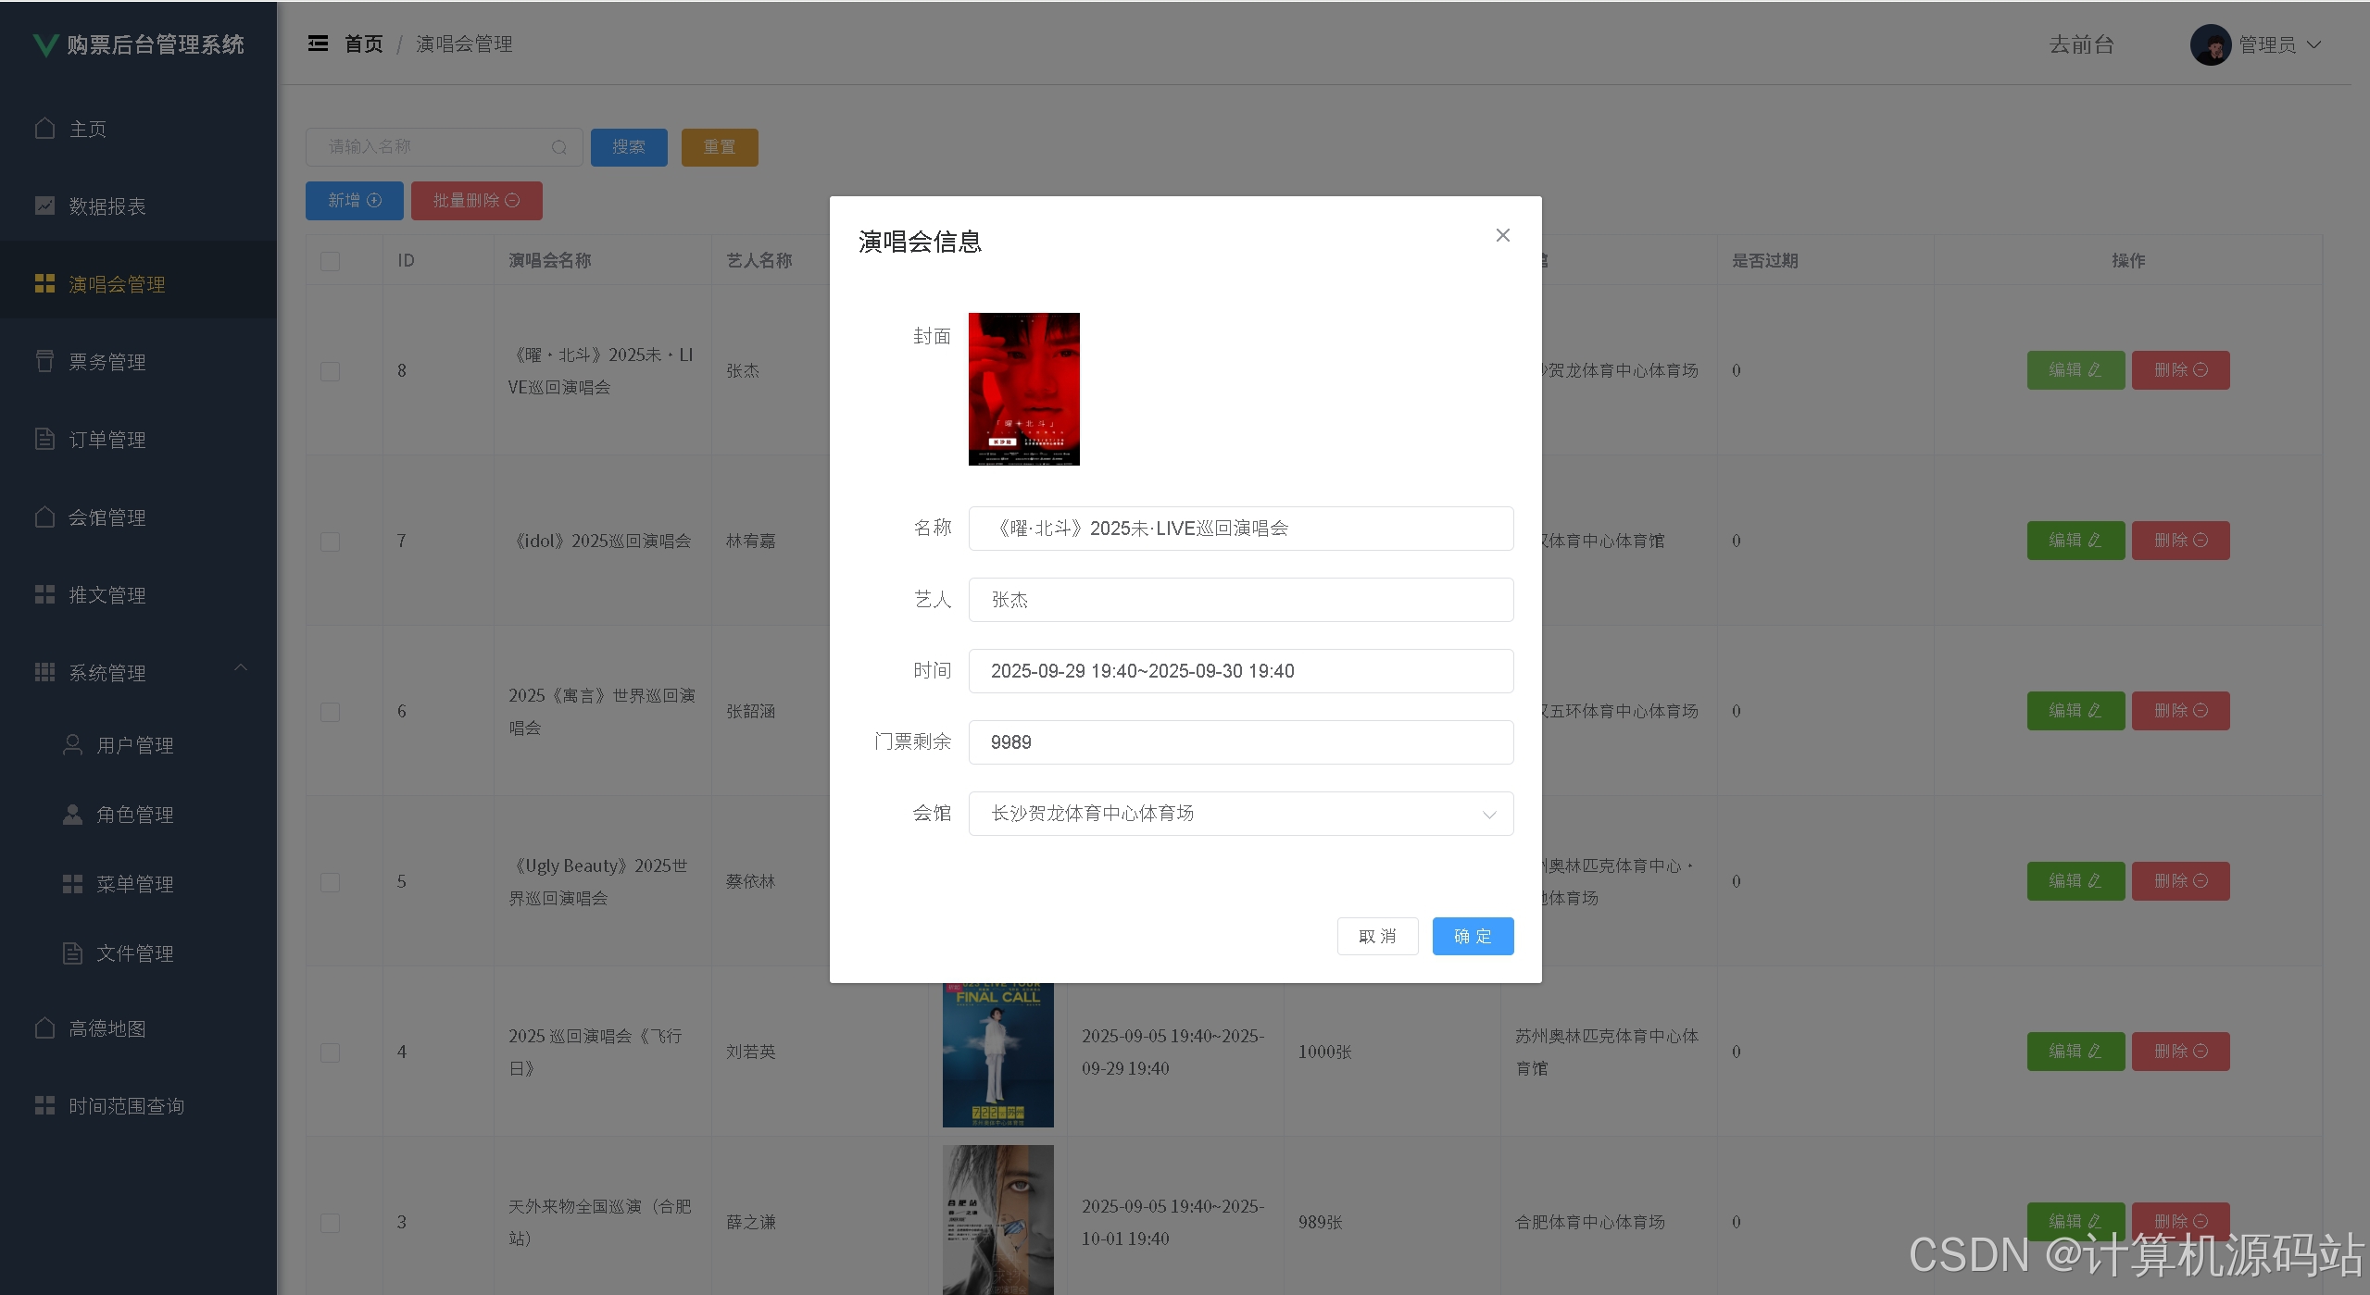
Task: Click the 时间 input field in dialog
Action: [x=1241, y=671]
